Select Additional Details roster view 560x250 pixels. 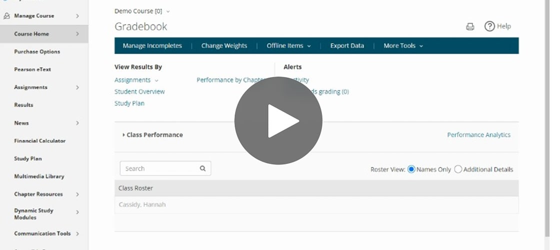tap(458, 169)
